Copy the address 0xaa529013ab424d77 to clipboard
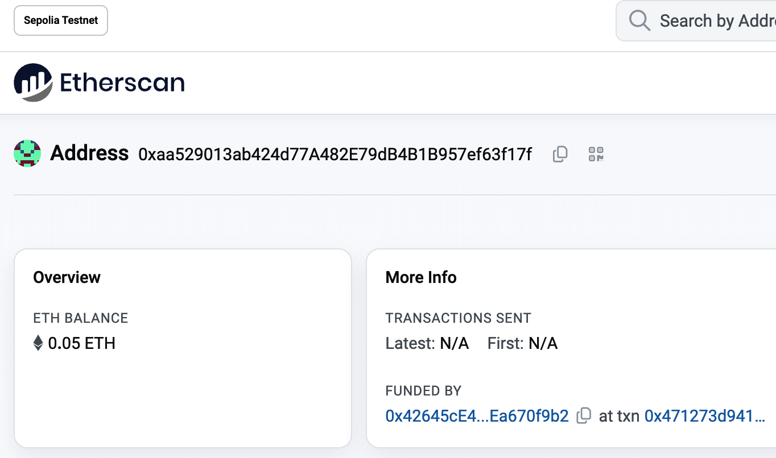 click(x=560, y=154)
